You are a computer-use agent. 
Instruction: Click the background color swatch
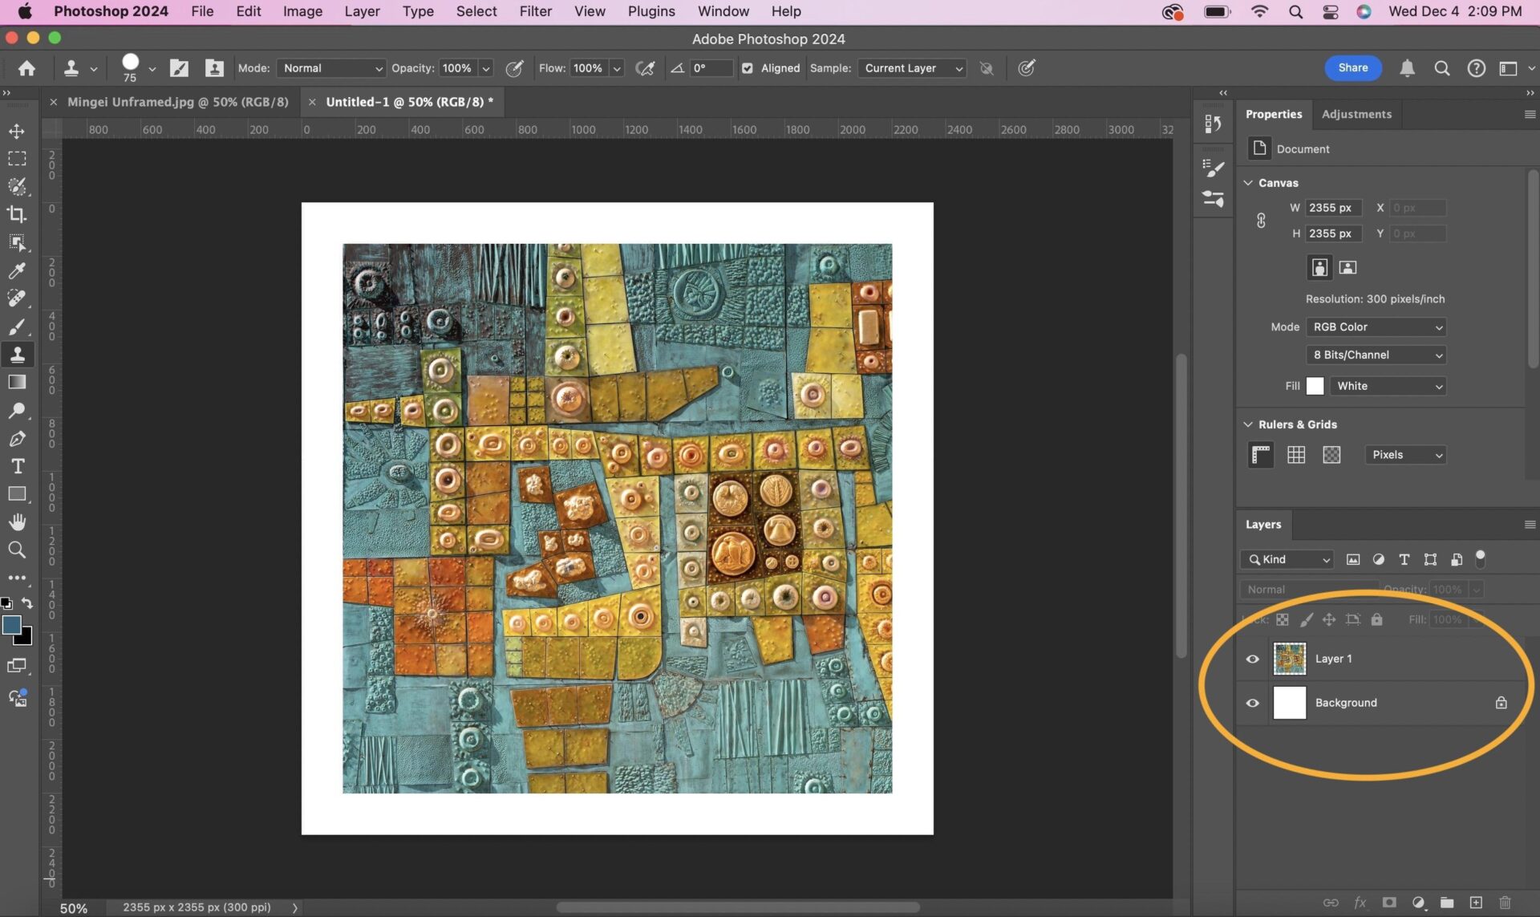pos(26,639)
